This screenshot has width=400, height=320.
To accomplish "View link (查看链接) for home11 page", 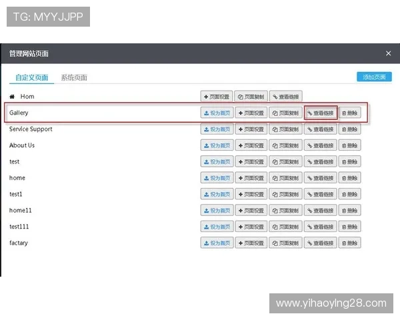I will click(320, 210).
